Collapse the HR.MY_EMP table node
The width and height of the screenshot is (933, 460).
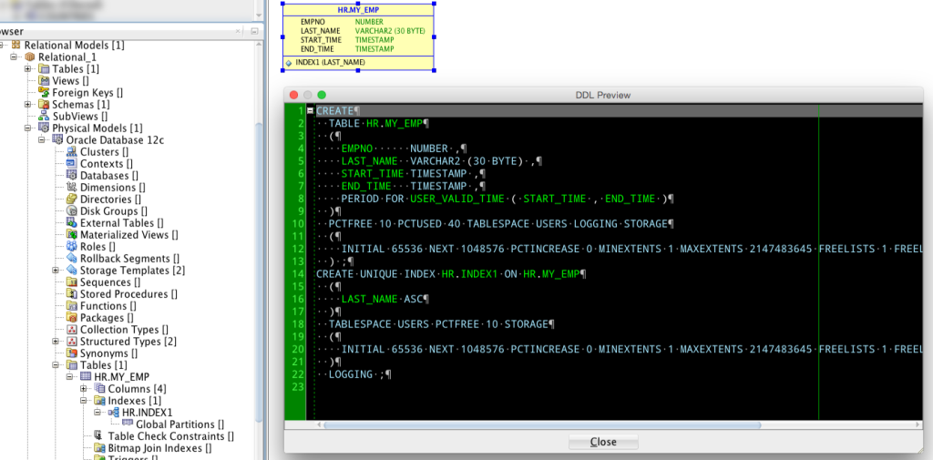click(x=69, y=377)
